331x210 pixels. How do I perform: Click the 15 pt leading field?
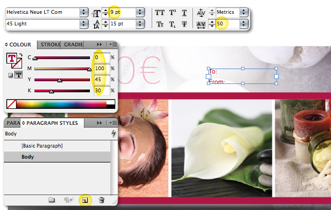122,24
